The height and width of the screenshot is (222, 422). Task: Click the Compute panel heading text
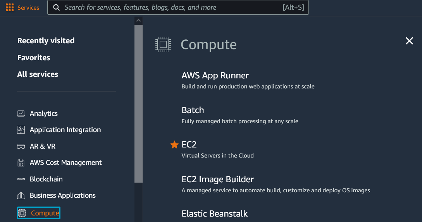coord(208,44)
